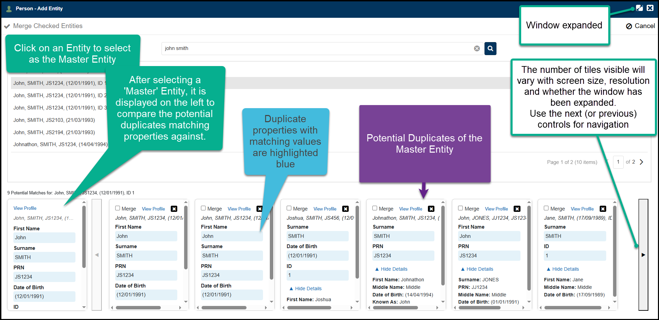Remove the Joshua SMITH tile with X

click(x=345, y=209)
